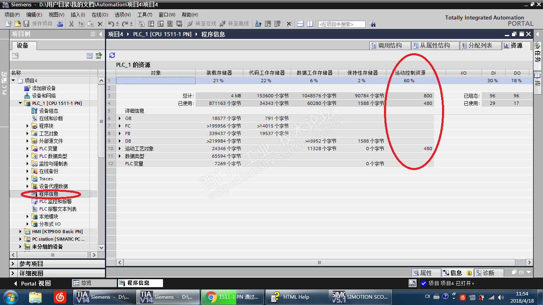Select the 程序信息 item in the project tree

tap(48, 194)
